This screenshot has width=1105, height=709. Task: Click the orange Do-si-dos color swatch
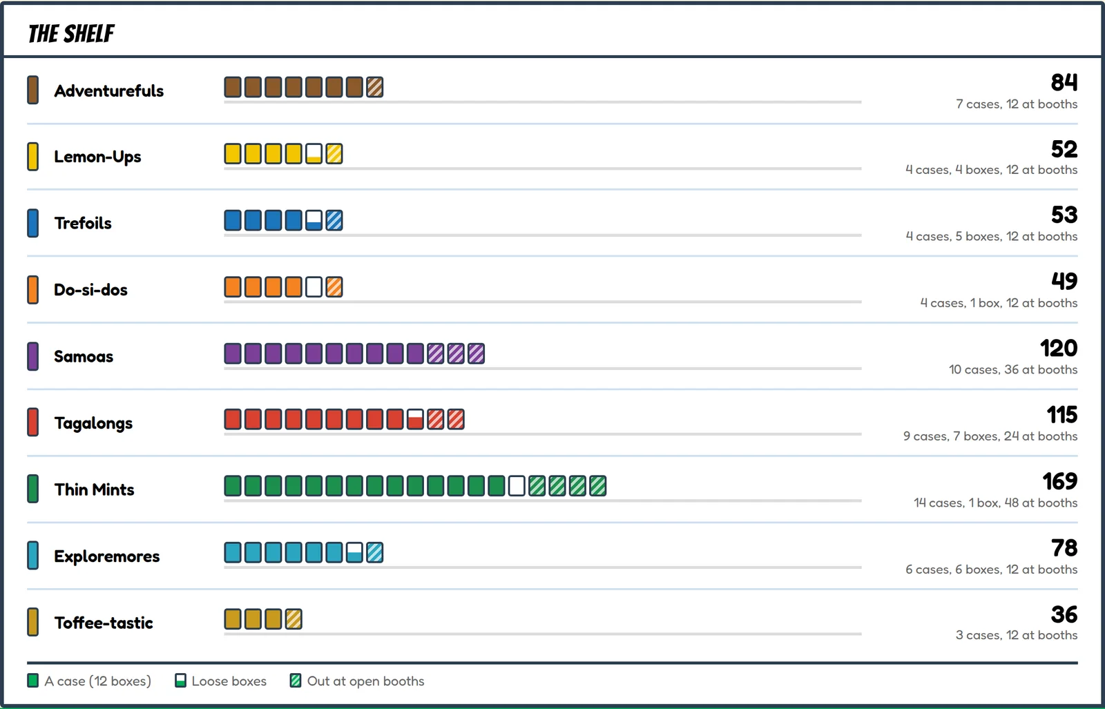[32, 289]
